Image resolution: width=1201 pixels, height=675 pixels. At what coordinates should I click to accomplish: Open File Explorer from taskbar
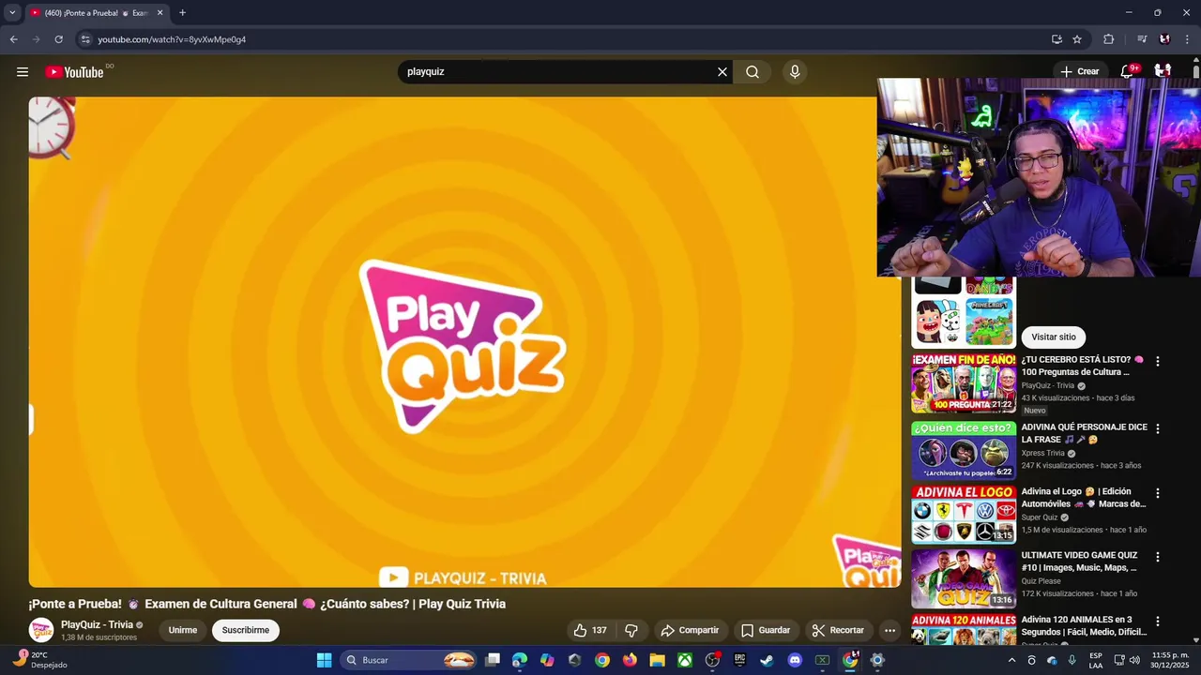click(x=657, y=660)
